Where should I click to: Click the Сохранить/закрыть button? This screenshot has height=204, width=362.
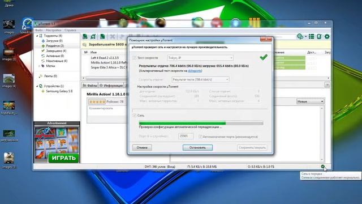(x=252, y=147)
